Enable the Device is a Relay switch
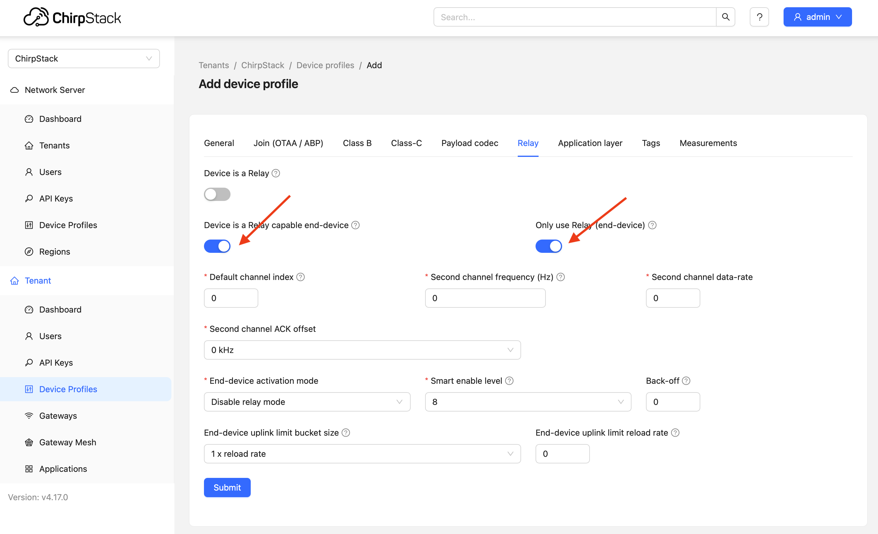 (217, 194)
